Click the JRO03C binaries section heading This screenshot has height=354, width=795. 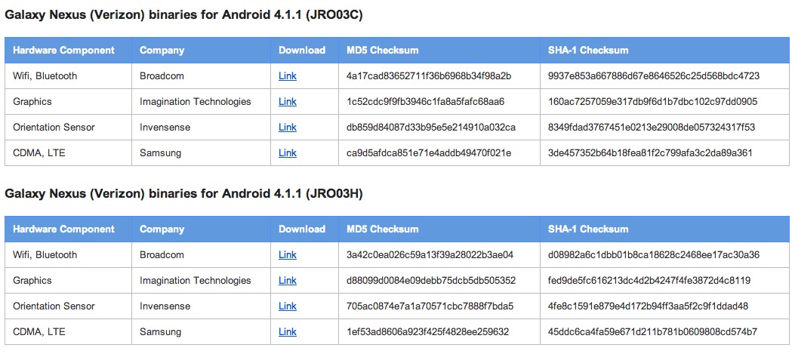coord(184,15)
